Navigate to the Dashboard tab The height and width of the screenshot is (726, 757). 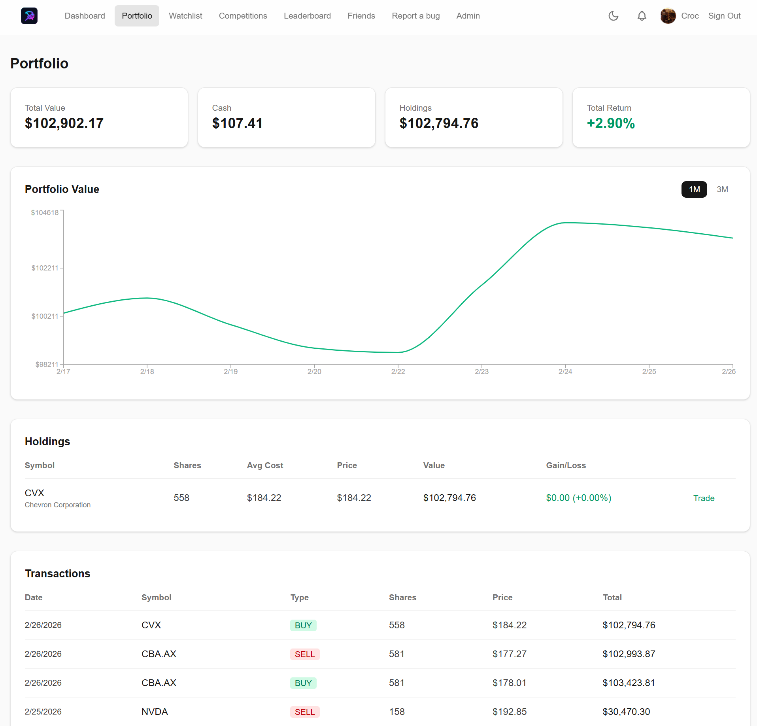(85, 16)
